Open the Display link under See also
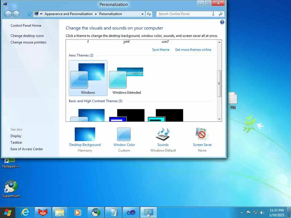This screenshot has height=218, width=291. point(16,136)
